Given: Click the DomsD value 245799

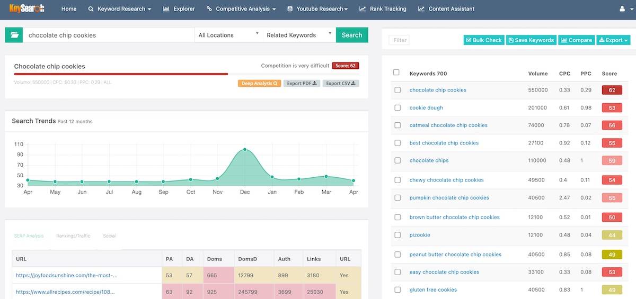Looking at the screenshot, I should click(x=248, y=292).
